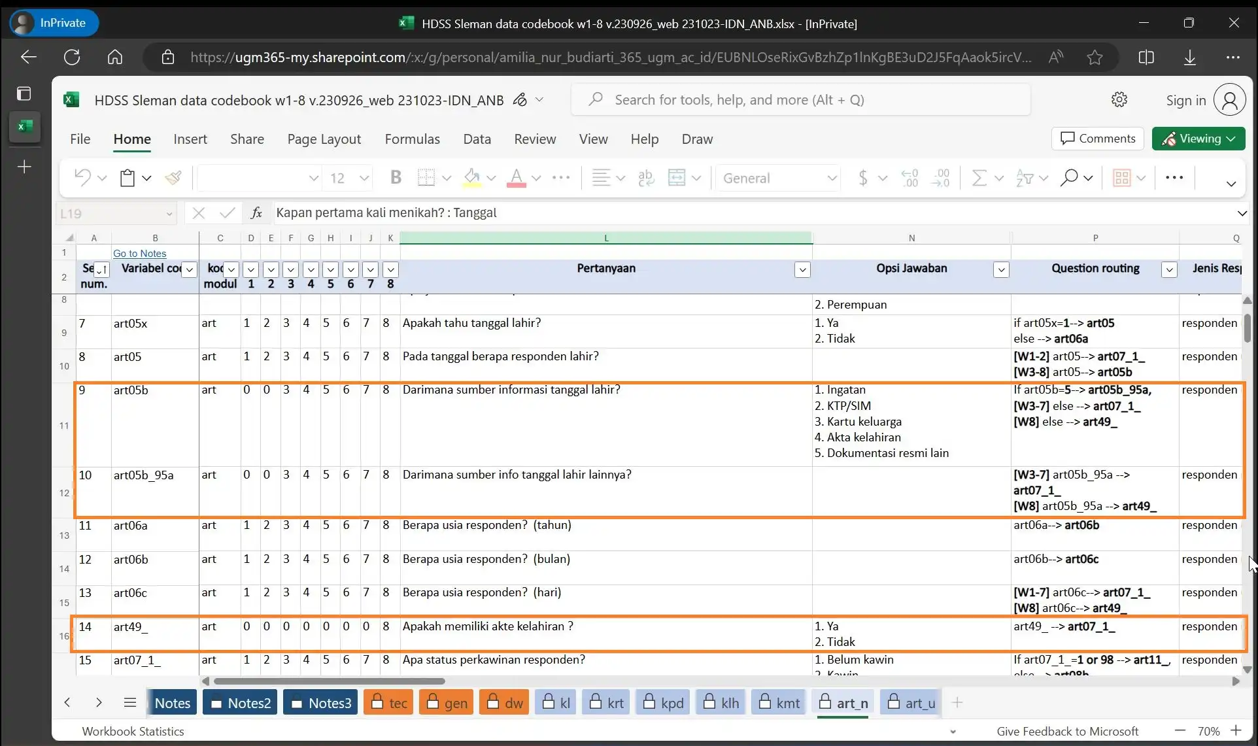This screenshot has width=1258, height=746.
Task: Click the Bold formatting icon
Action: click(396, 178)
